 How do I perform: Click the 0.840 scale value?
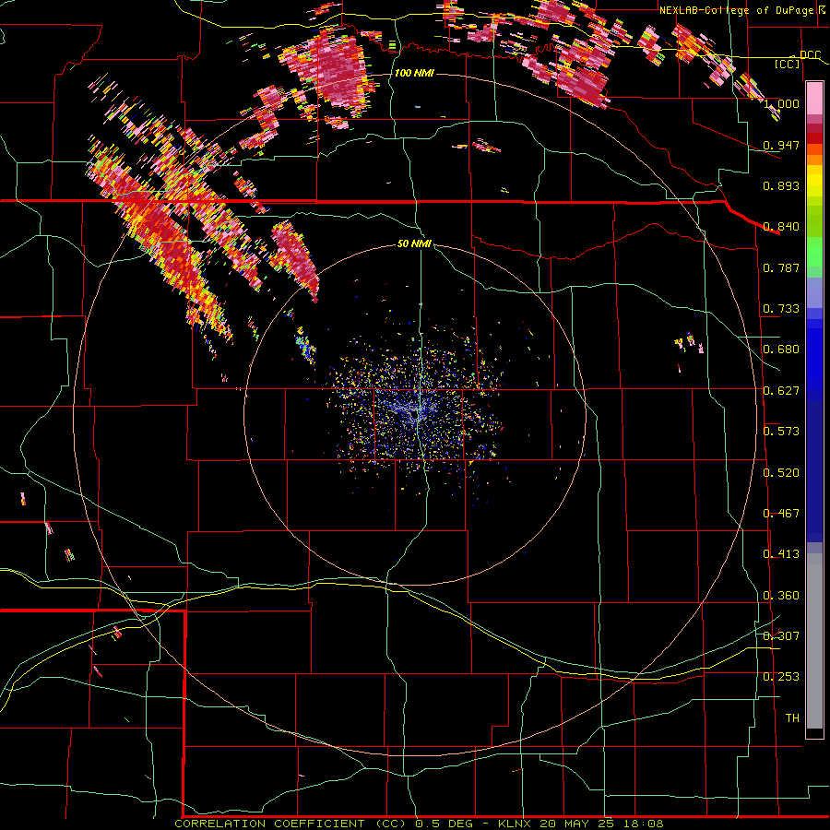point(781,227)
